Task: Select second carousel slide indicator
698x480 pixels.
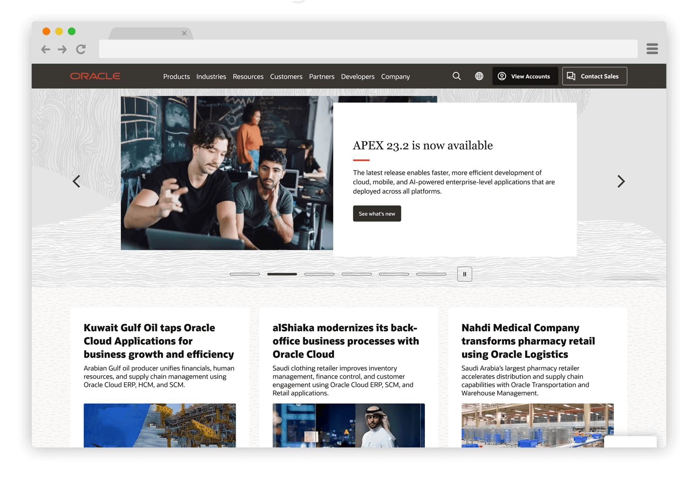Action: 282,274
